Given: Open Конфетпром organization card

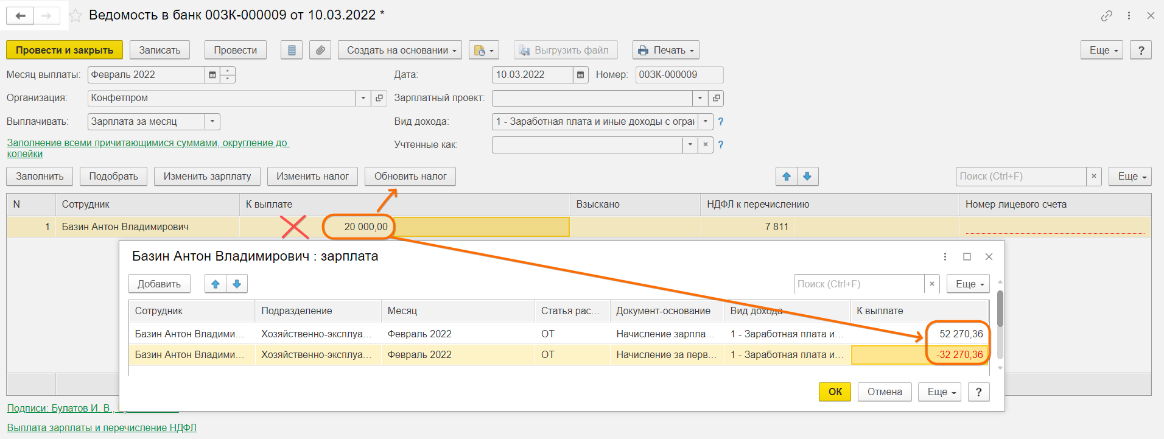Looking at the screenshot, I should 379,98.
